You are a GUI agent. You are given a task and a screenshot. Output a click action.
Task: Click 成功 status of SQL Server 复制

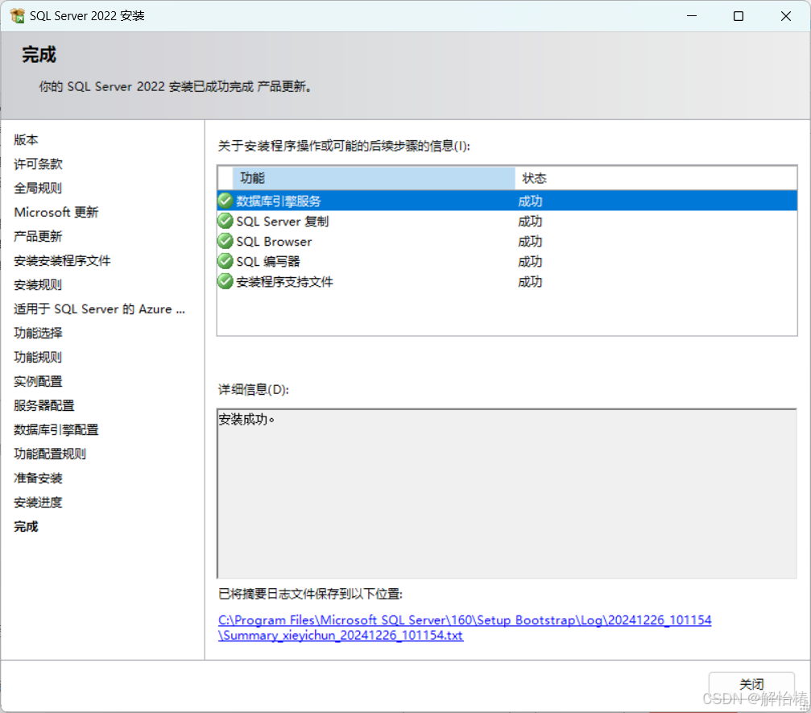[530, 222]
